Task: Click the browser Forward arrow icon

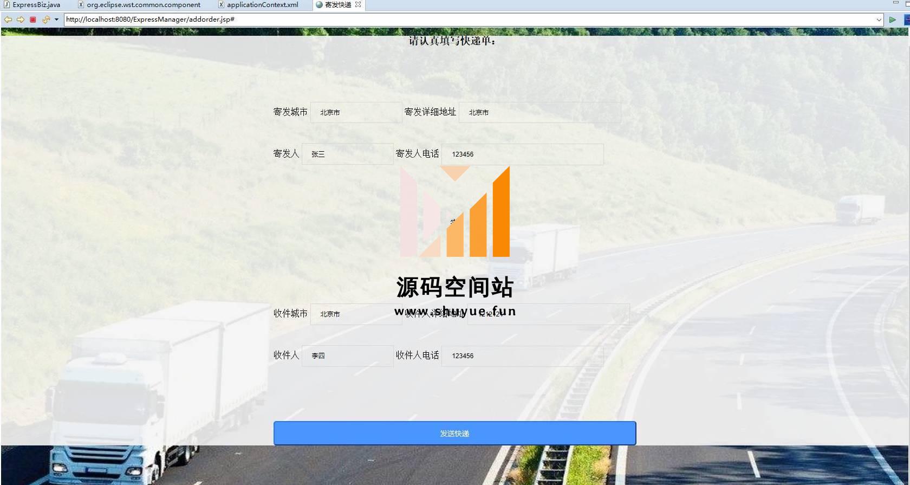Action: (x=20, y=20)
